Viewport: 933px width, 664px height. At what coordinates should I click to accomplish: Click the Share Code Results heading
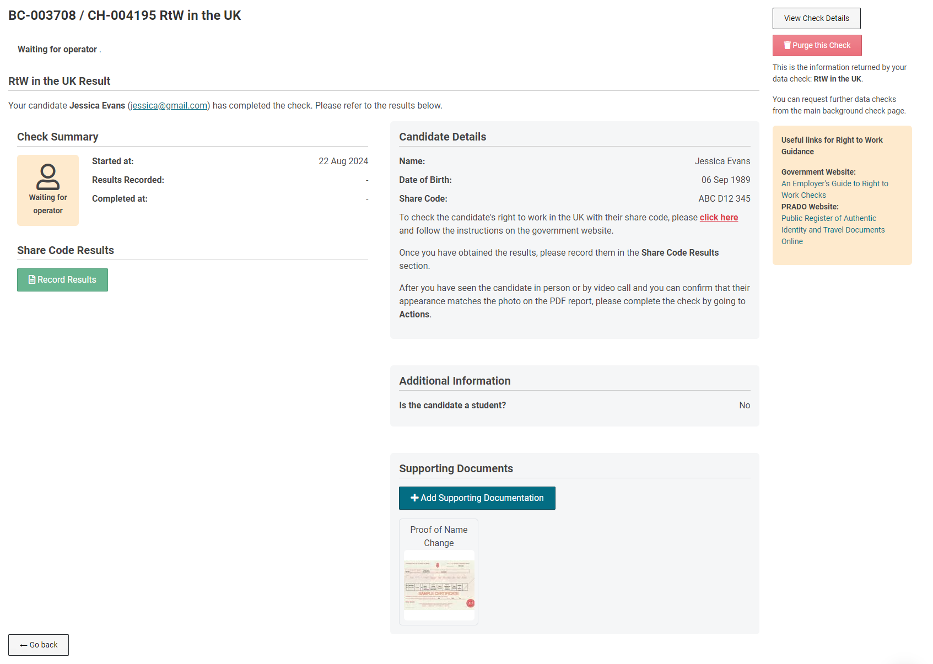tap(66, 250)
